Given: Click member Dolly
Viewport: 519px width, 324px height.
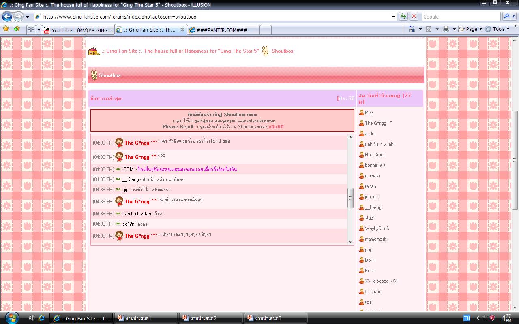Looking at the screenshot, I should click(x=369, y=260).
